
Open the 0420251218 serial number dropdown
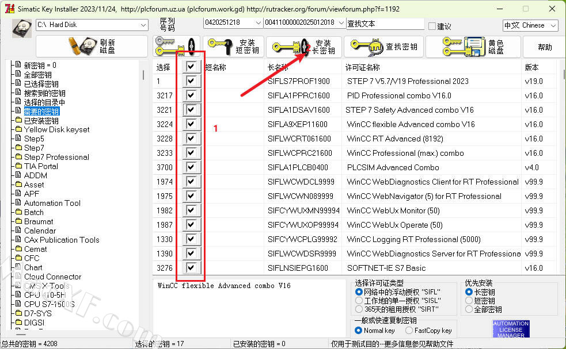pos(257,22)
